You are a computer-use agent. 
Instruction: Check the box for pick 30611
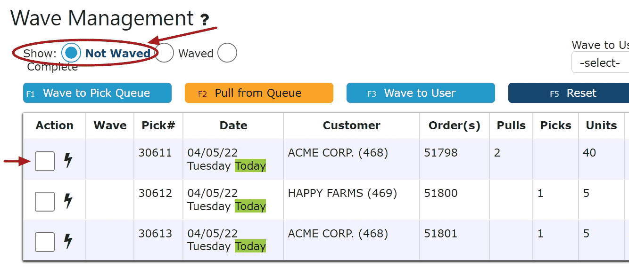(x=45, y=161)
